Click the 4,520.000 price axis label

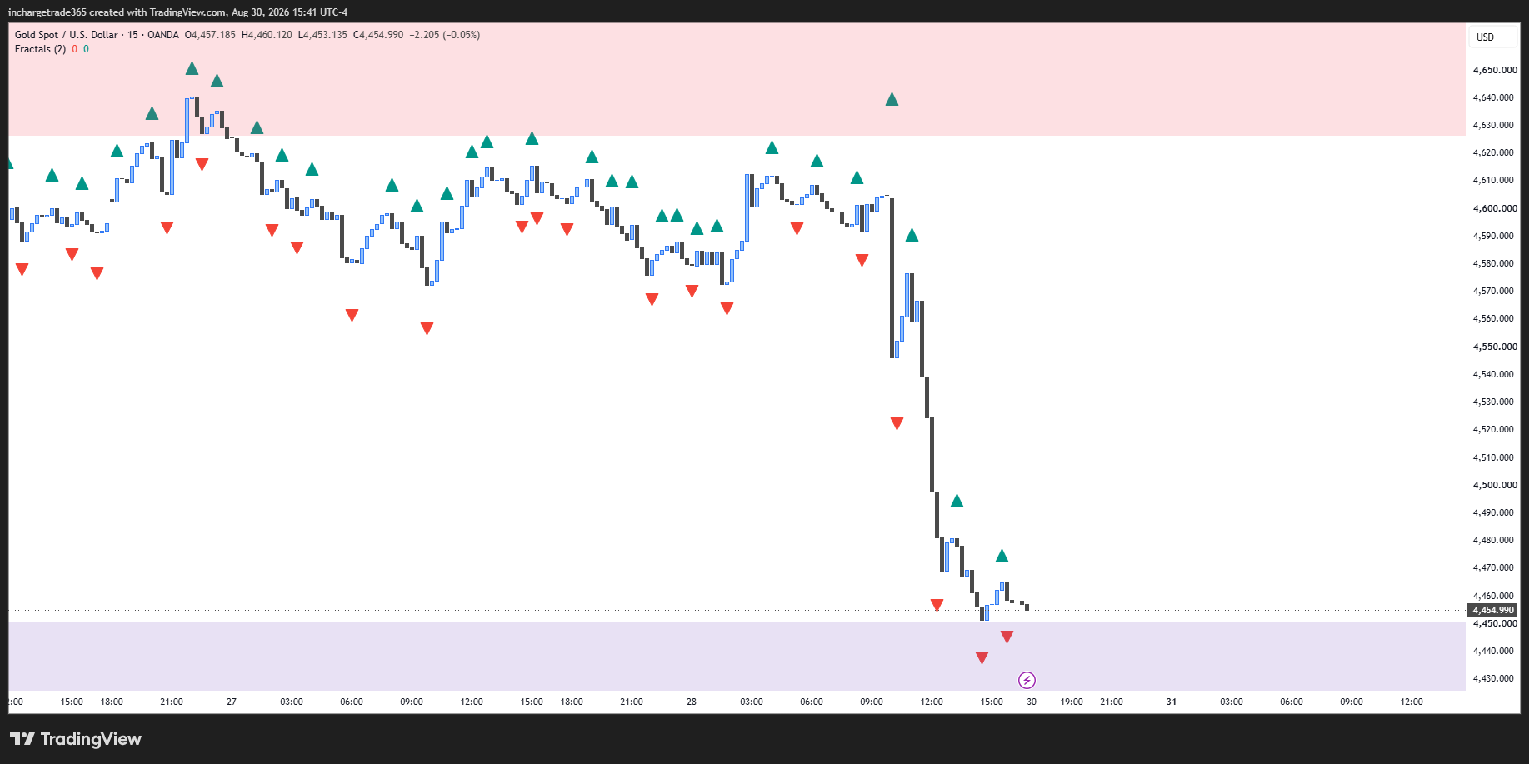point(1494,429)
